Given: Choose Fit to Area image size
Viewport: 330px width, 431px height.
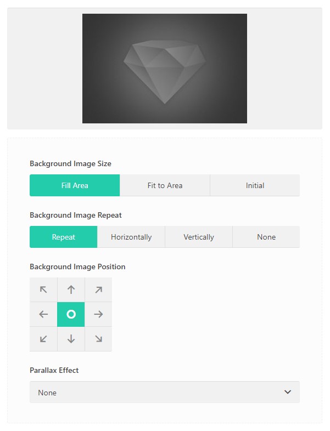Looking at the screenshot, I should 165,185.
